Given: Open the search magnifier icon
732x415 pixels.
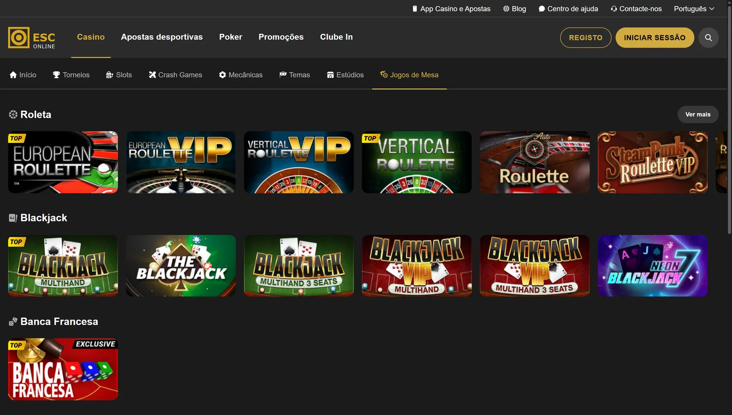Looking at the screenshot, I should pyautogui.click(x=708, y=38).
